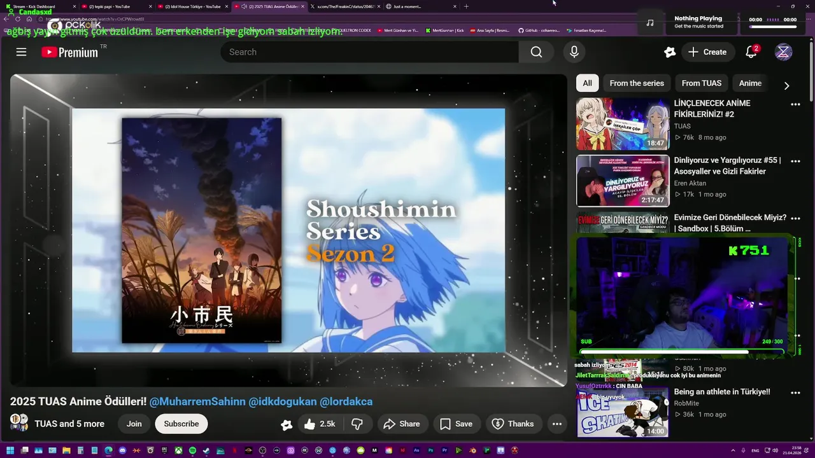
Task: Save the video to a playlist
Action: [457, 424]
